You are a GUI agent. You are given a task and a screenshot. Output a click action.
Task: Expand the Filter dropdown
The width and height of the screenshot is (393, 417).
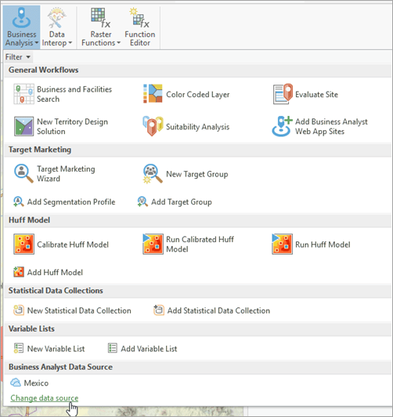(18, 57)
